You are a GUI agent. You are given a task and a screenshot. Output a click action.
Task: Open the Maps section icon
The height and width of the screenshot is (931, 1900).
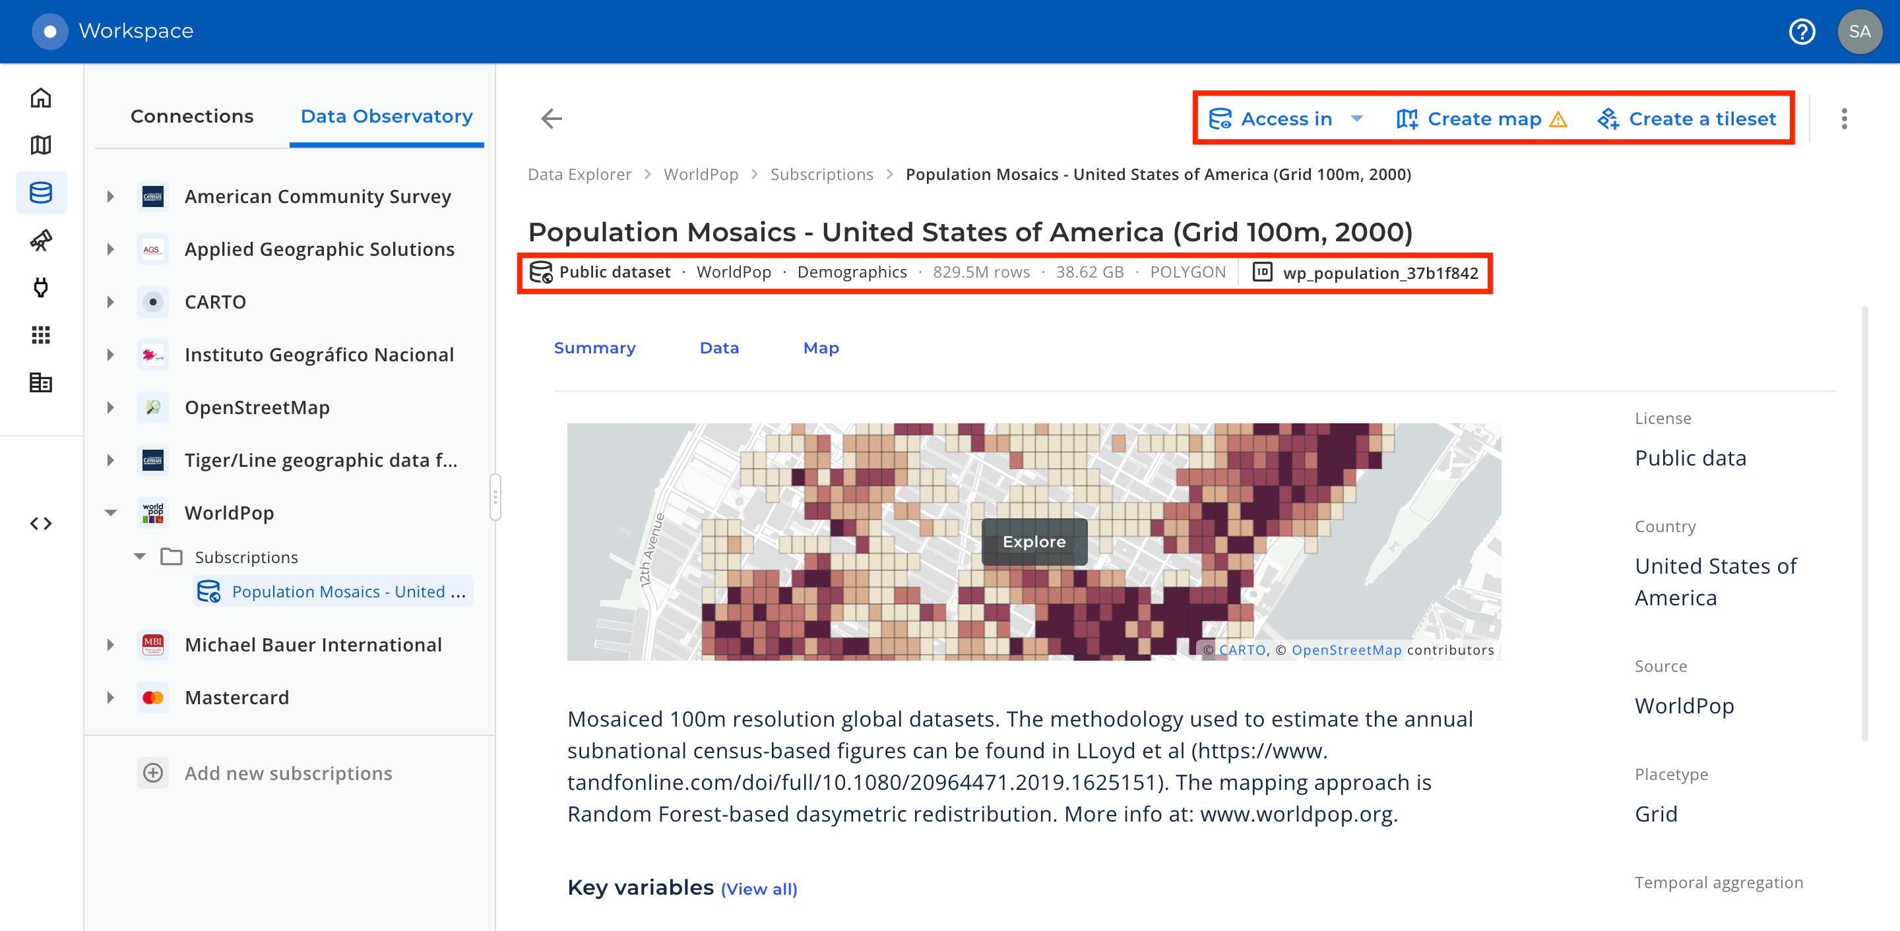40,145
